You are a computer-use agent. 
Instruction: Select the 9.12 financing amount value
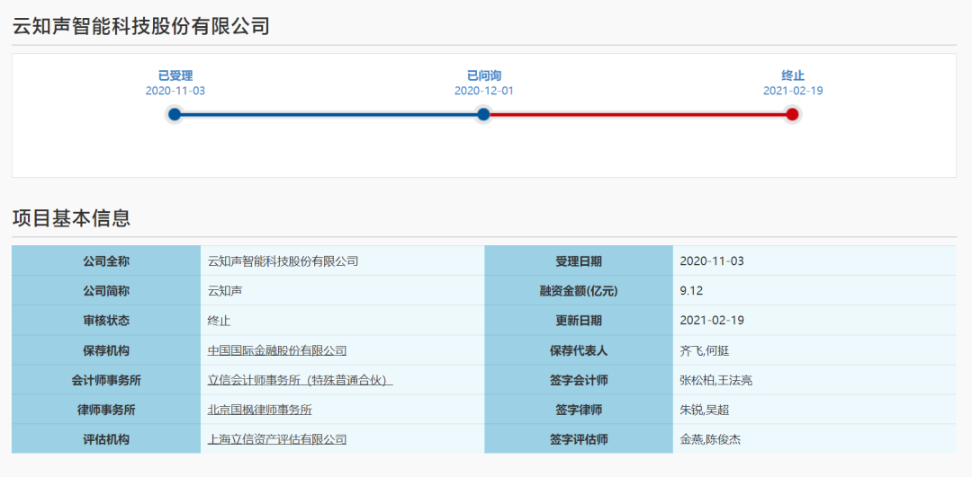pyautogui.click(x=693, y=291)
